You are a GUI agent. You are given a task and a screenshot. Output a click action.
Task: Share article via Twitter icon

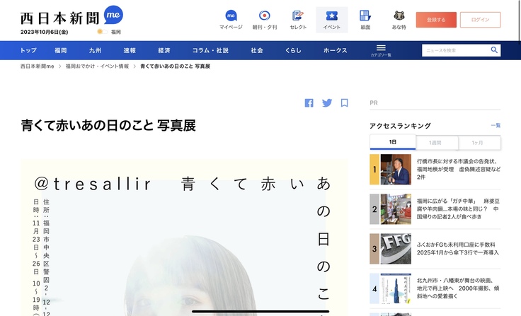pos(327,103)
